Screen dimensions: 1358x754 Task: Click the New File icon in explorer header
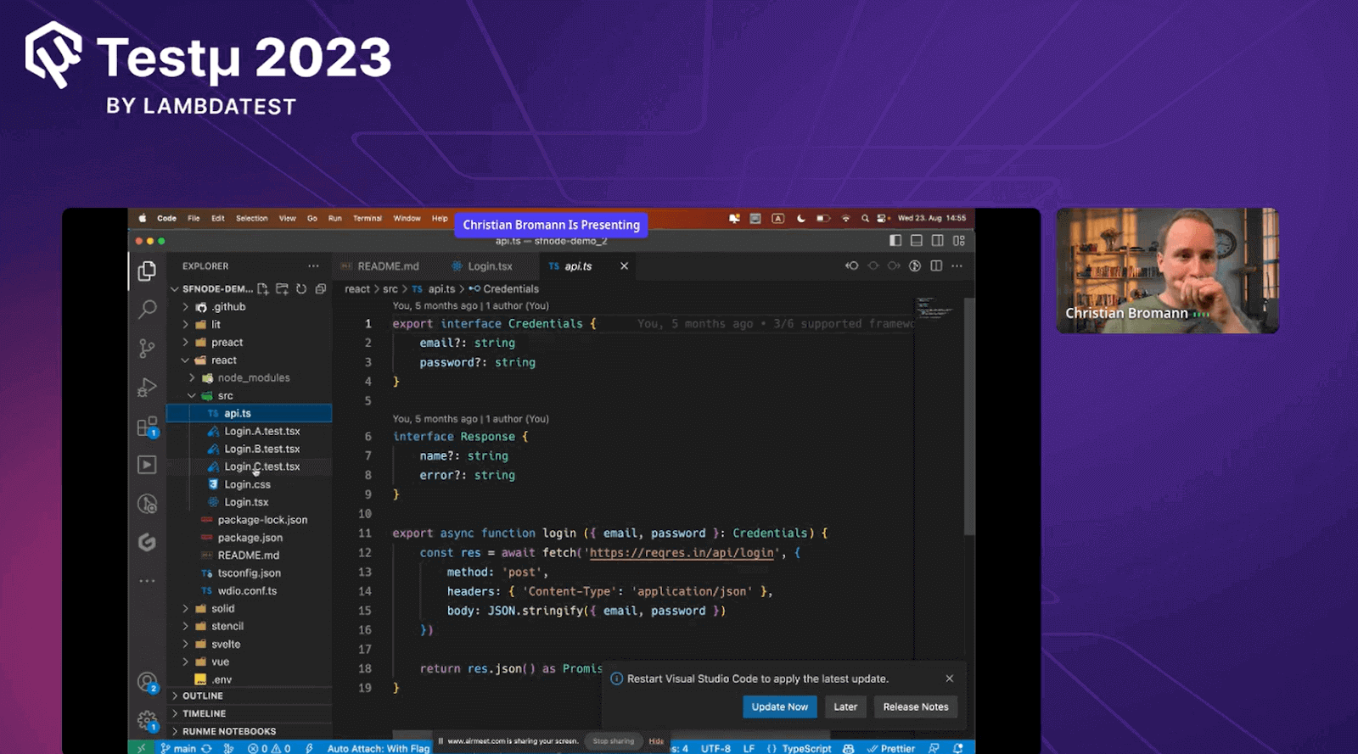[263, 289]
